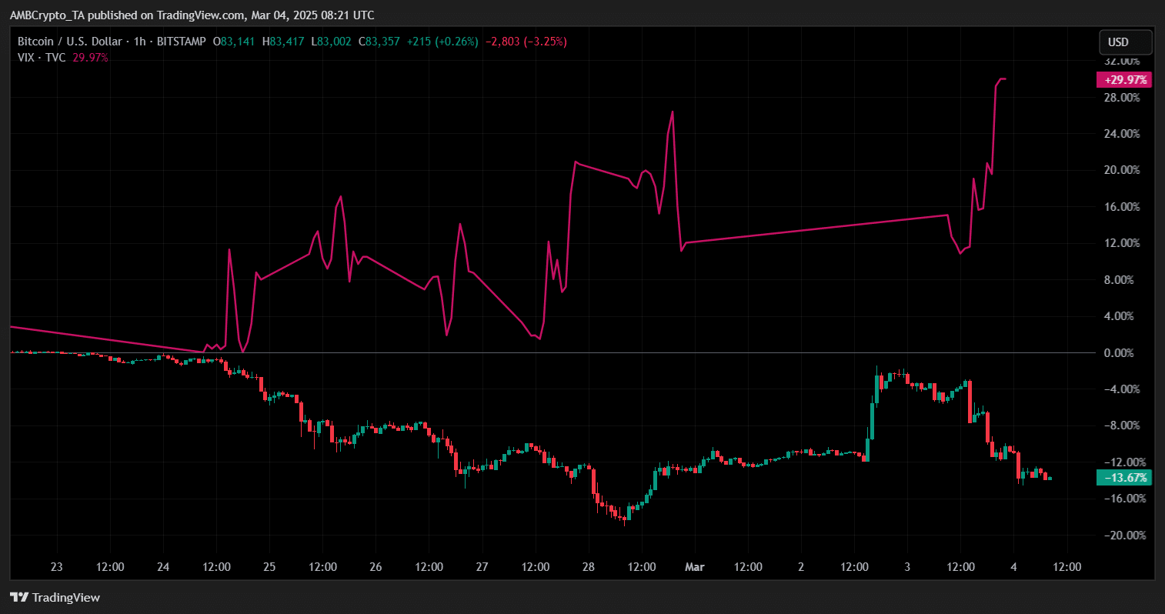Image resolution: width=1165 pixels, height=614 pixels.
Task: Click the 1h interval text in legend
Action: 139,42
